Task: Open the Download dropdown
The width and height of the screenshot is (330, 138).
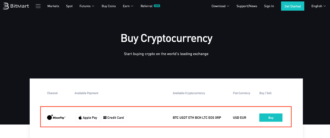Action: point(220,6)
